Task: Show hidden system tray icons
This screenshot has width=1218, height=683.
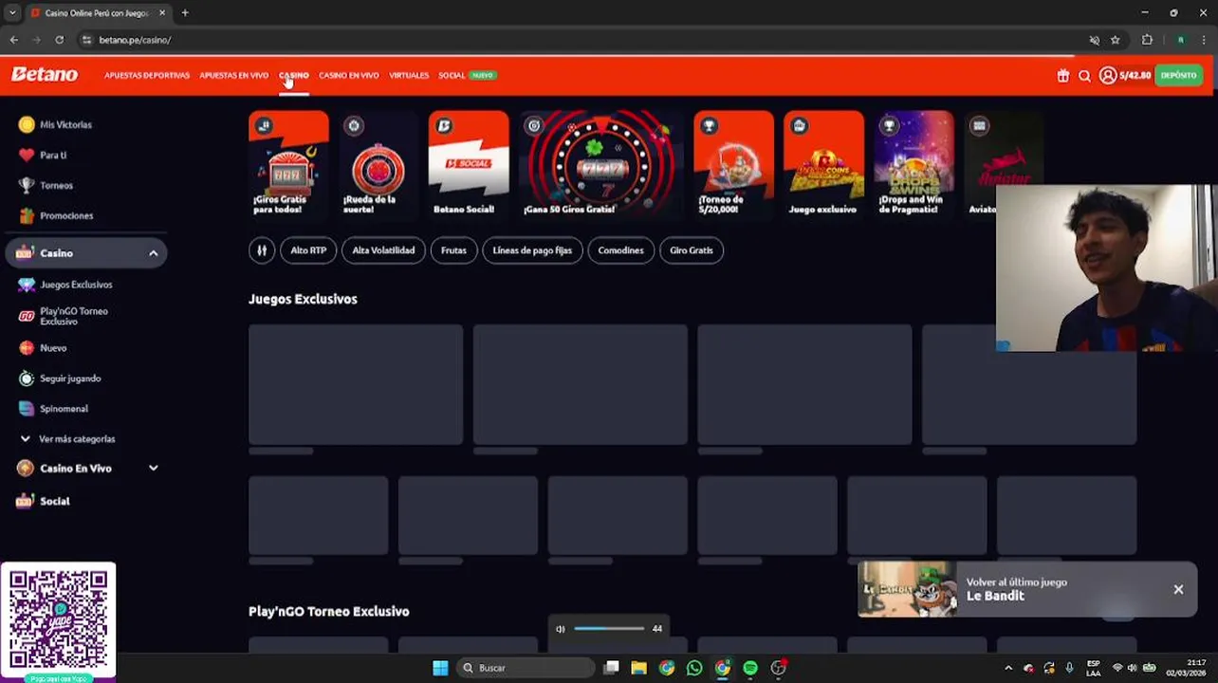Action: [1007, 668]
